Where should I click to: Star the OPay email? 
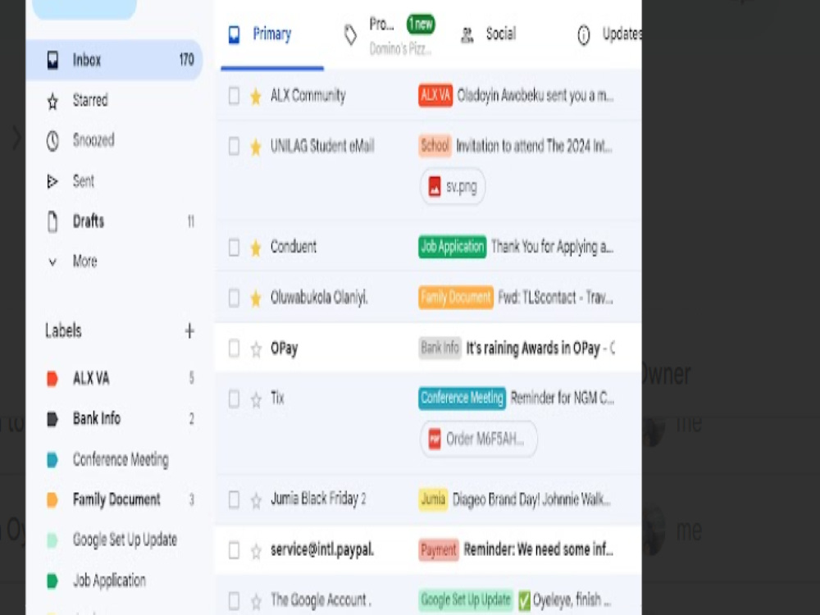click(x=256, y=348)
